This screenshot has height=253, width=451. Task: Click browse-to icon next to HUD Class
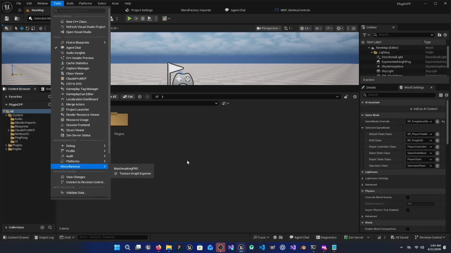pos(438,141)
